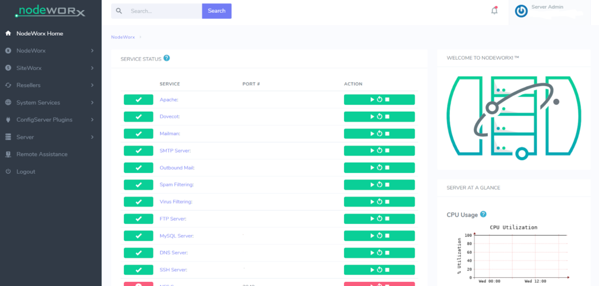Restart the Spam Filtering service
Screen dimensions: 599x286
point(380,184)
